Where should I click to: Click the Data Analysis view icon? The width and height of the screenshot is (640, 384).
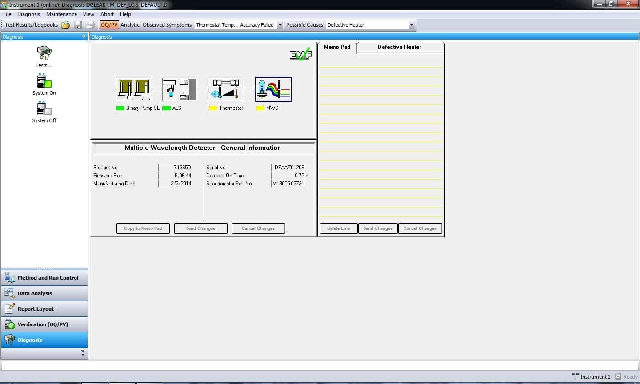point(10,293)
